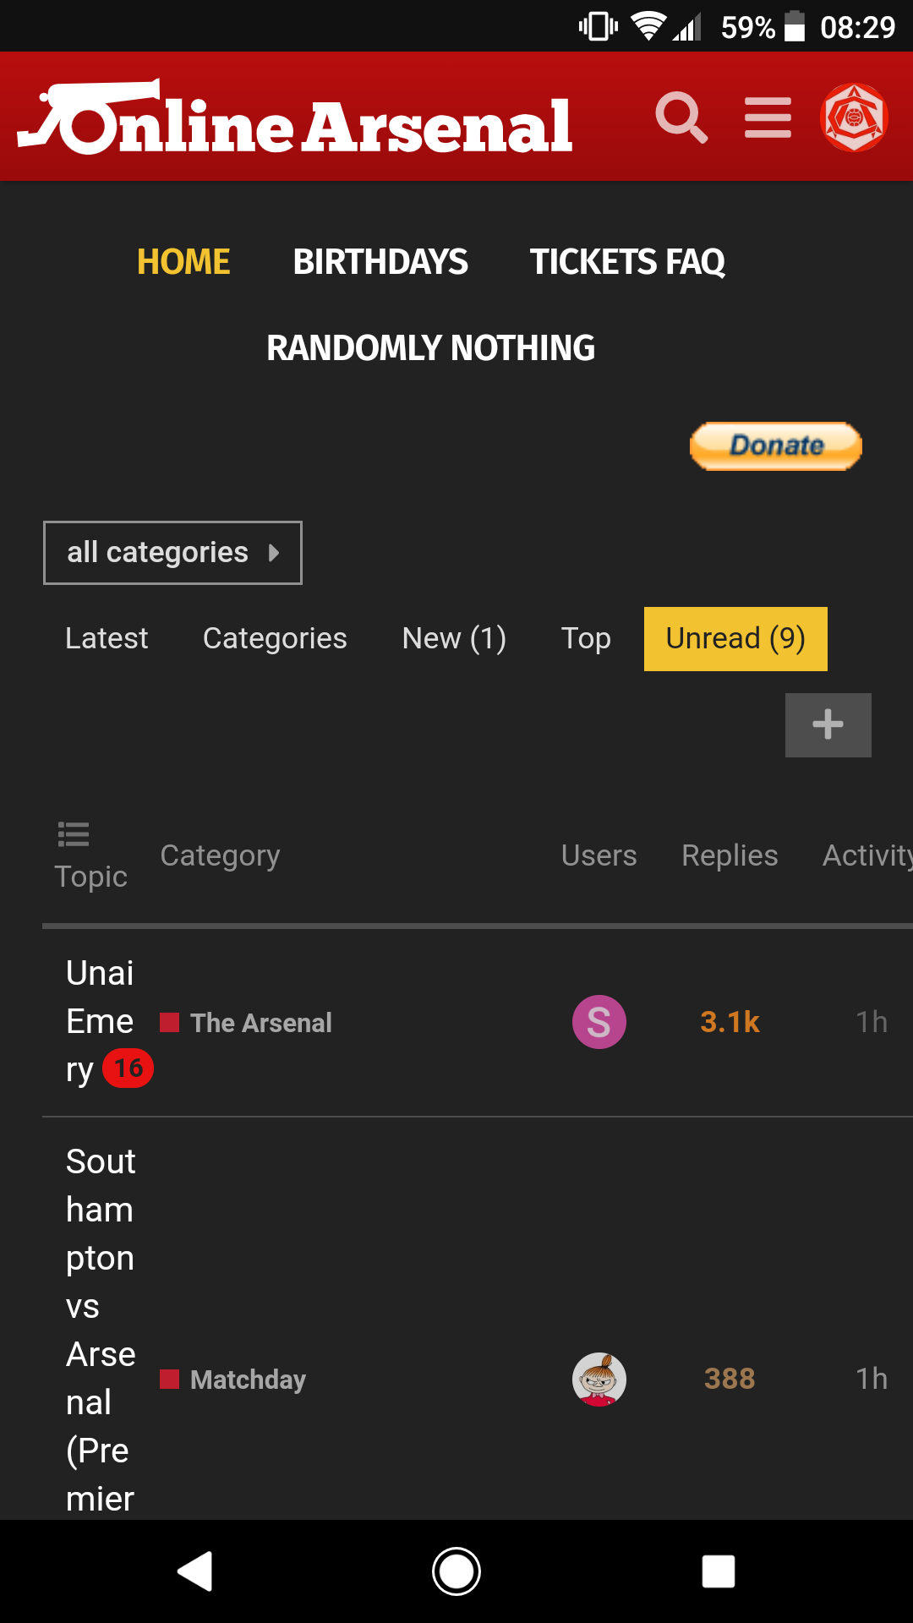Tap Android back navigation button
This screenshot has width=913, height=1623.
coord(195,1571)
